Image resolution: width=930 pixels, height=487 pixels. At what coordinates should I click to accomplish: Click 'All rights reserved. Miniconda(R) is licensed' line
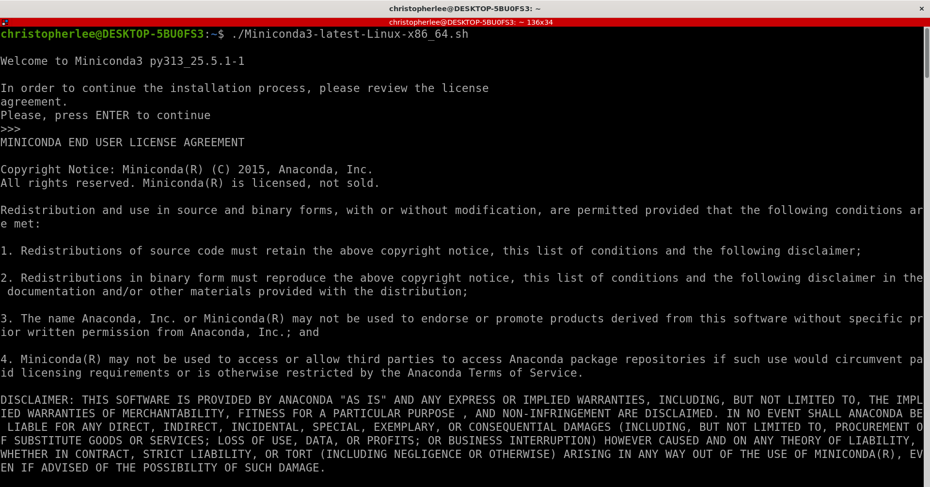pos(190,183)
